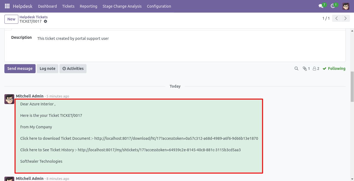Open the Reporting menu
Screen dimensions: 354x181
click(x=88, y=6)
